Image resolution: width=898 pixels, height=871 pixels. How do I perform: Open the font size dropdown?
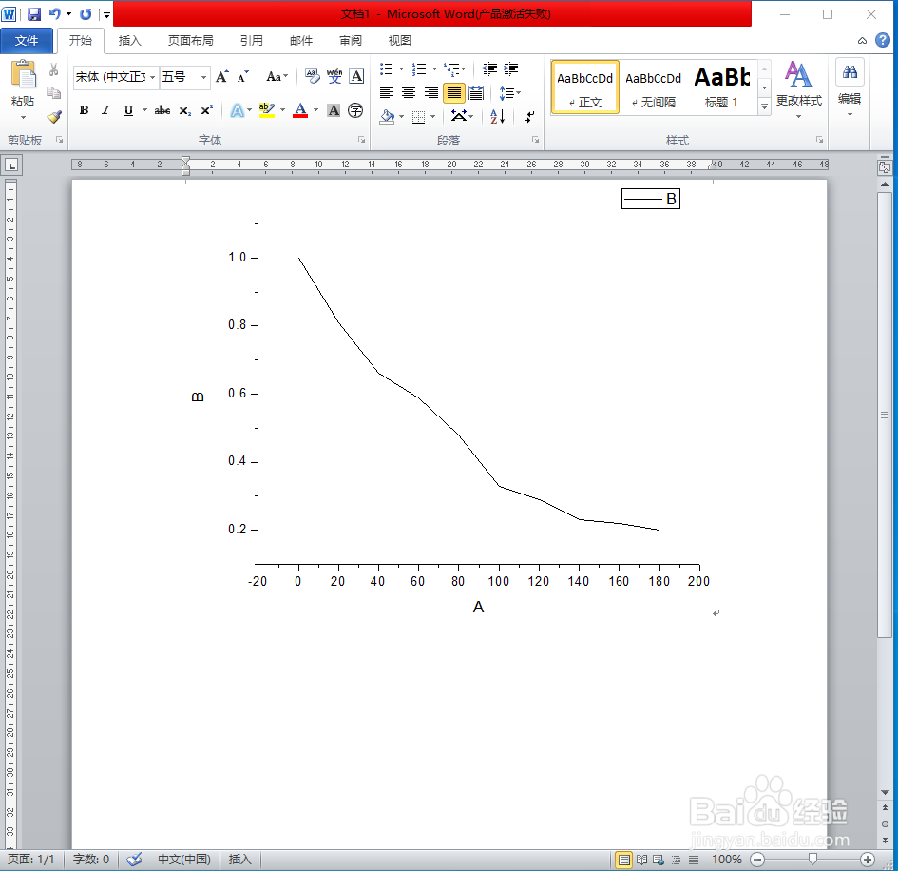pos(203,77)
